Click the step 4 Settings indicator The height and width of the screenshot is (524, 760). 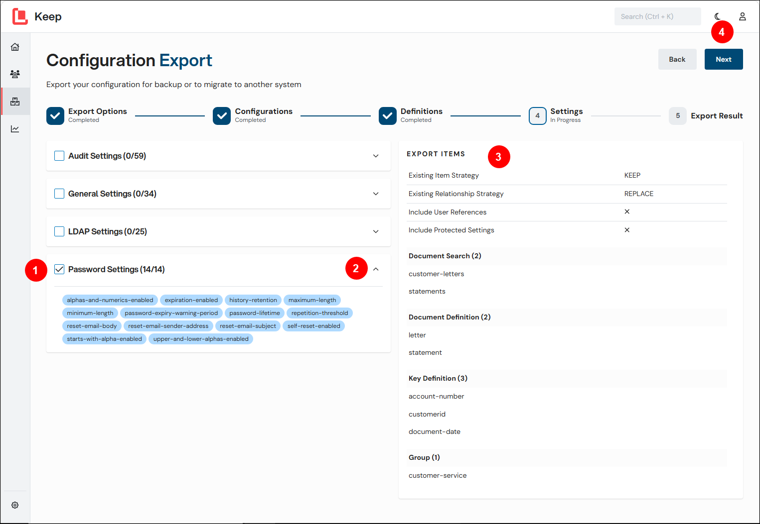click(537, 116)
